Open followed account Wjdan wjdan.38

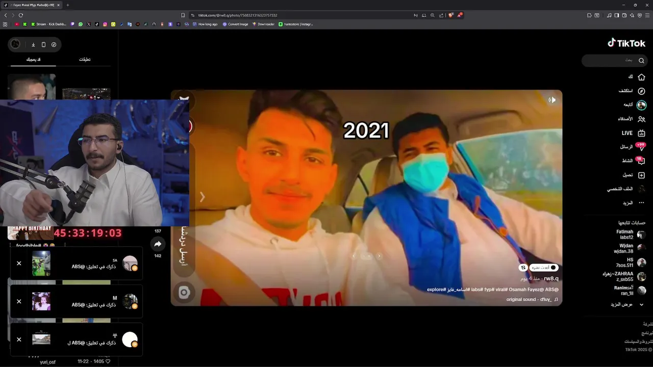tap(631, 248)
